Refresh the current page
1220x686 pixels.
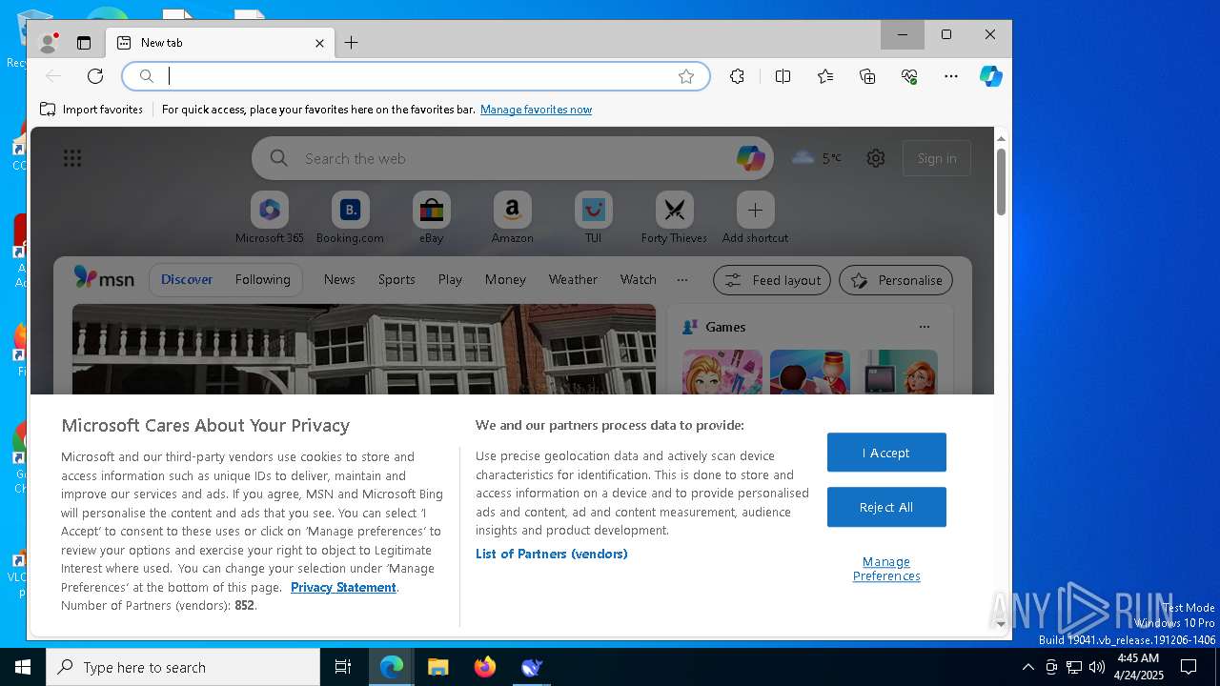pyautogui.click(x=95, y=76)
